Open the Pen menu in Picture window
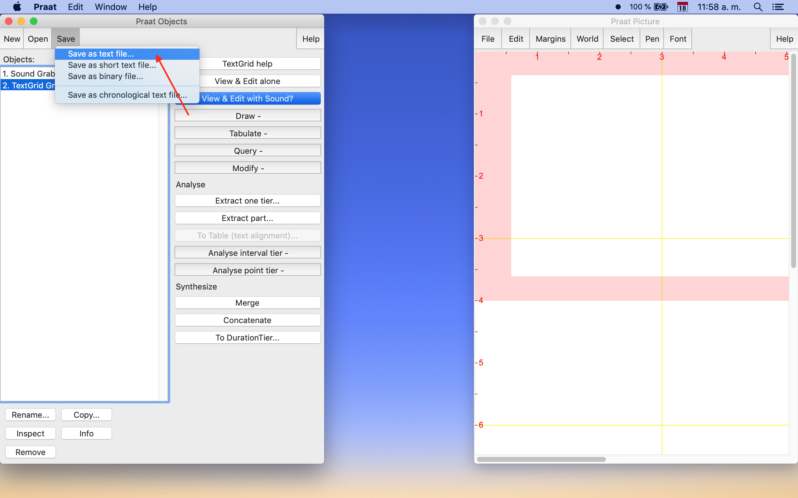The height and width of the screenshot is (498, 798). point(652,39)
